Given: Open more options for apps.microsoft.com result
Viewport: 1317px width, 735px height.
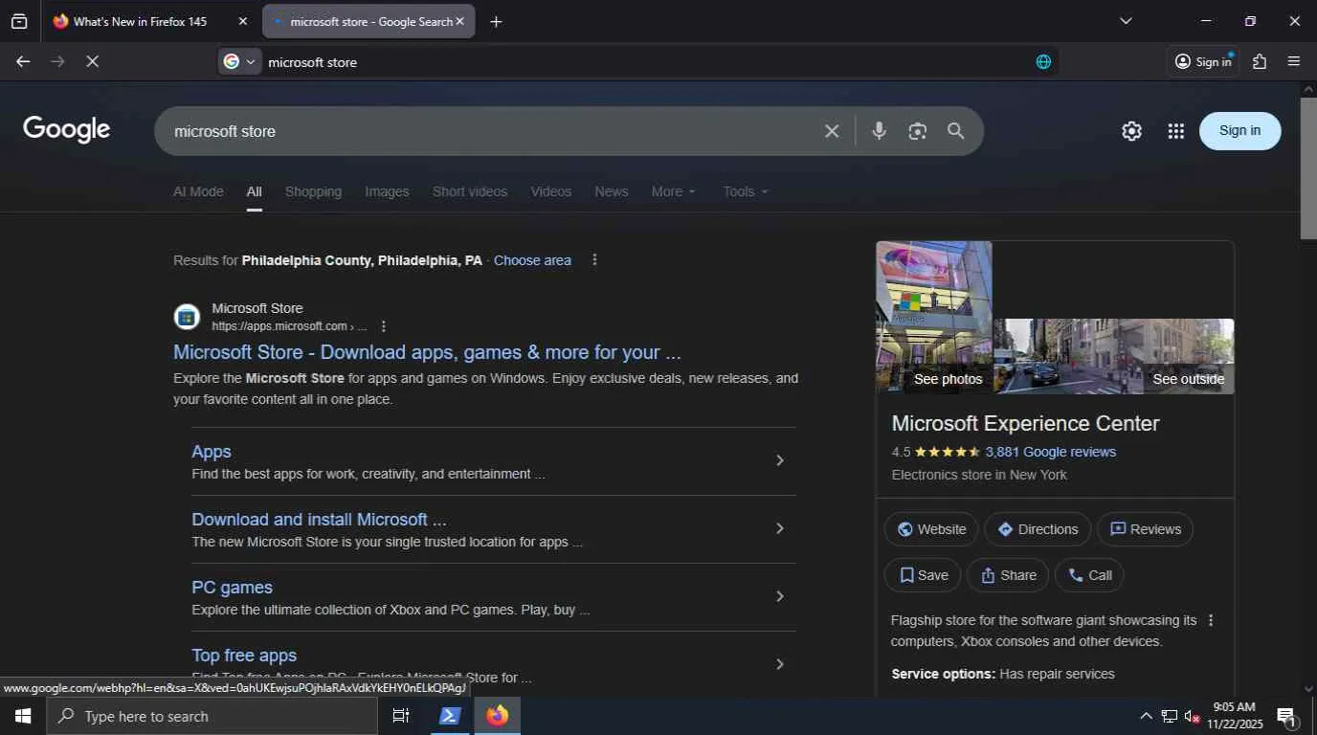Looking at the screenshot, I should click(x=384, y=326).
